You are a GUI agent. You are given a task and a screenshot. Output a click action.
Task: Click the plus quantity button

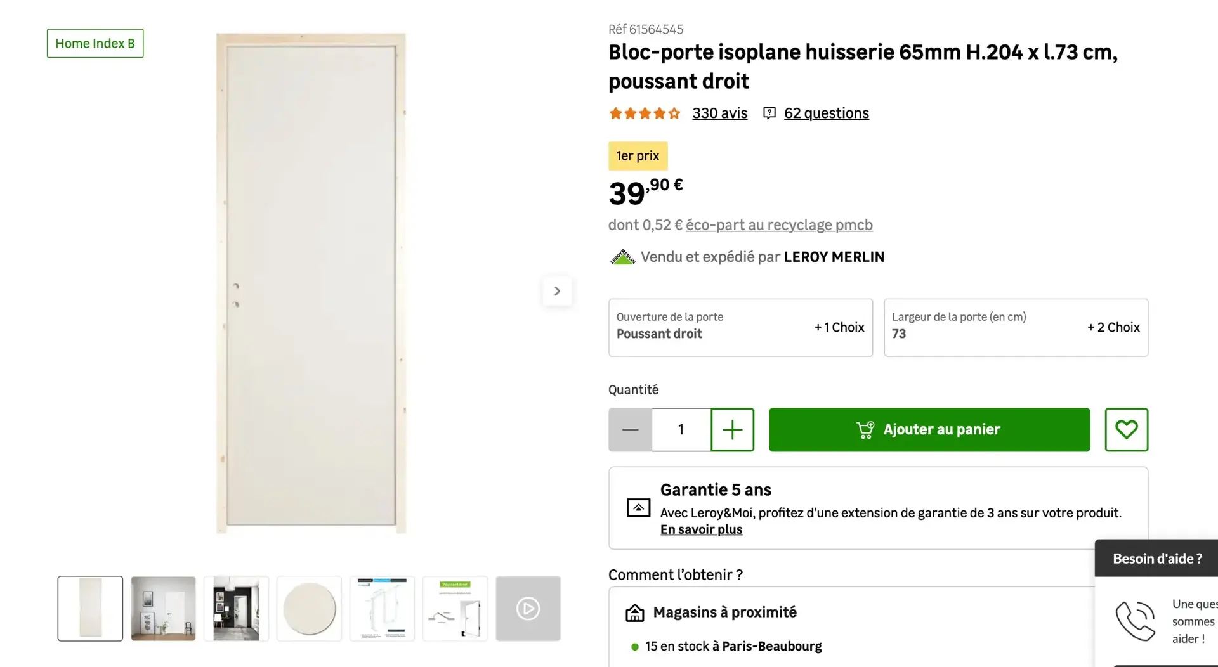732,429
